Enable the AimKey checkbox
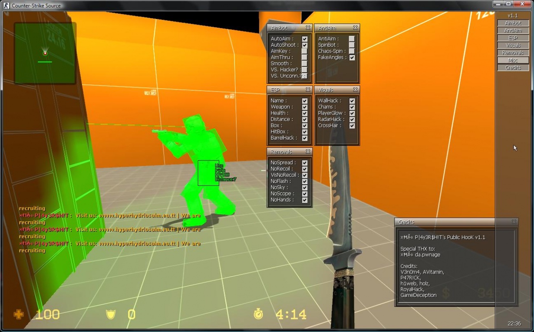Viewport: 534px width, 332px height. coord(305,51)
